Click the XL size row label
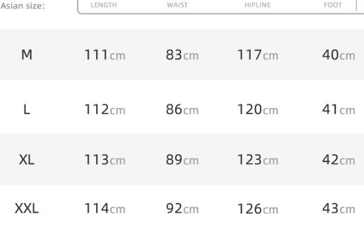 coord(27,160)
